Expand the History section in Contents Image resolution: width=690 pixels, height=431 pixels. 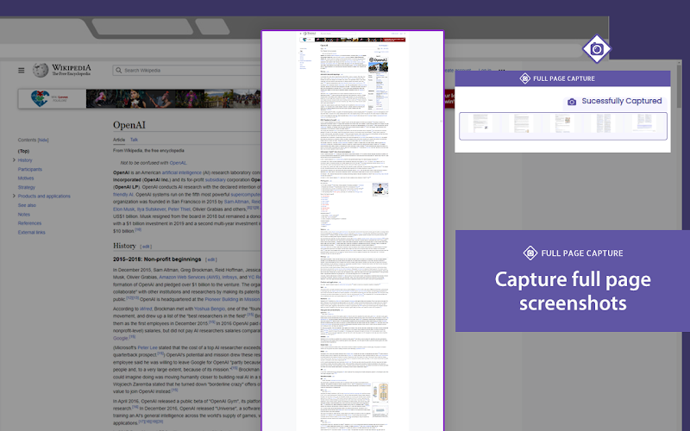click(x=14, y=160)
